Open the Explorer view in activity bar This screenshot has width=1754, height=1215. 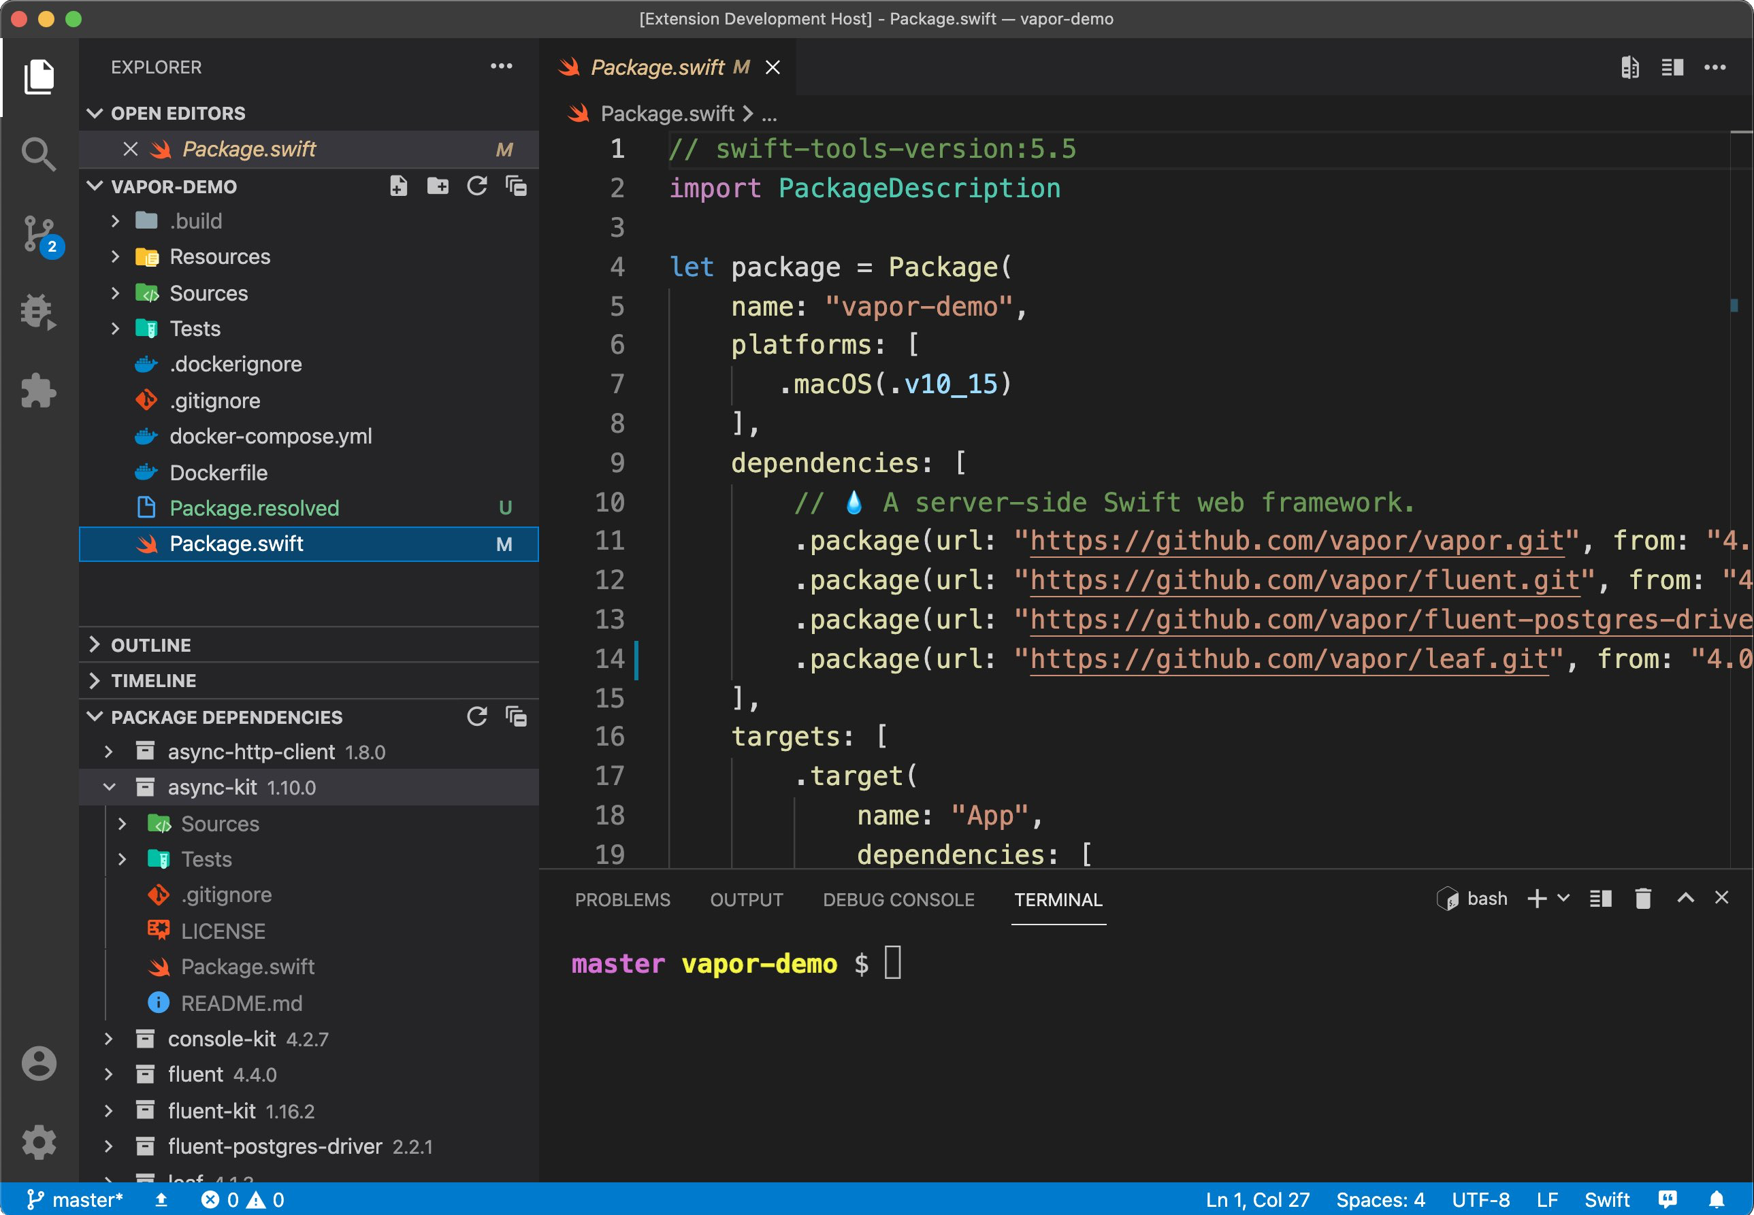[x=39, y=77]
